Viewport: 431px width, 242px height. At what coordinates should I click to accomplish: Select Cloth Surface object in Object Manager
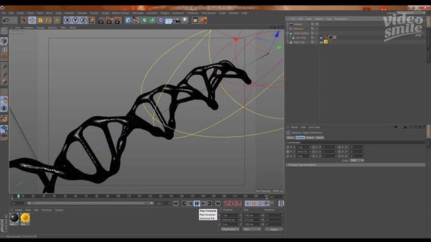[301, 33]
